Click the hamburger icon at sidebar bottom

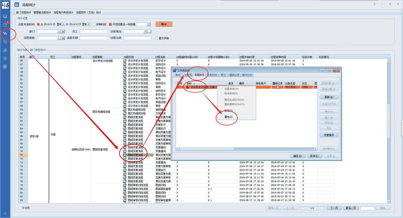[5, 214]
